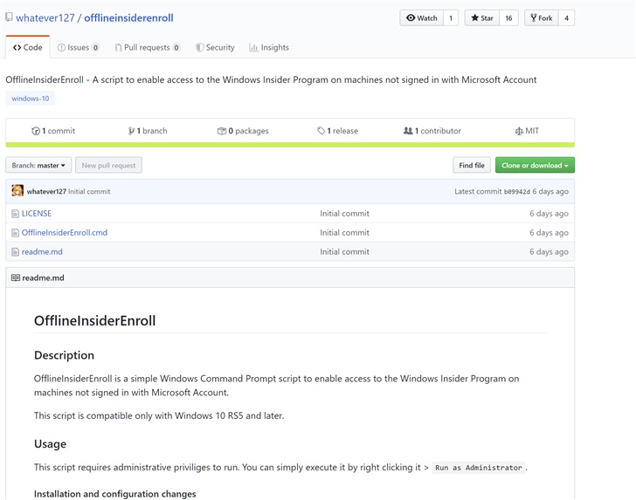This screenshot has width=636, height=500.
Task: Expand the Clone or download dropdown
Action: pos(535,165)
